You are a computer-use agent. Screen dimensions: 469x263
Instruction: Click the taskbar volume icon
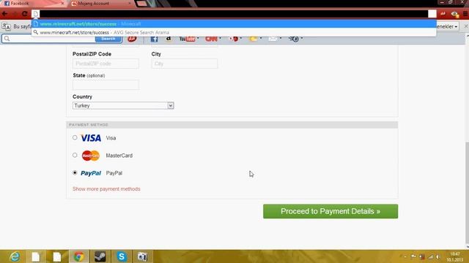tap(438, 256)
